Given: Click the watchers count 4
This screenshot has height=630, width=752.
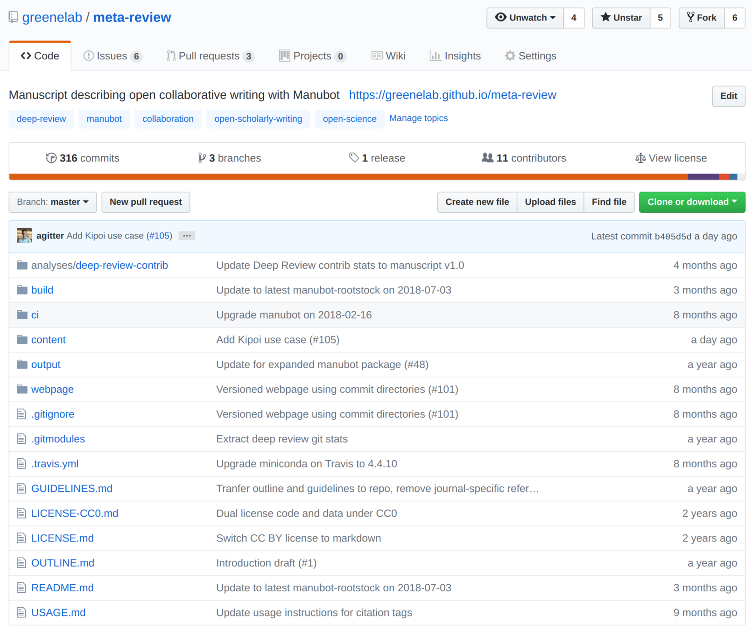Looking at the screenshot, I should pyautogui.click(x=574, y=18).
